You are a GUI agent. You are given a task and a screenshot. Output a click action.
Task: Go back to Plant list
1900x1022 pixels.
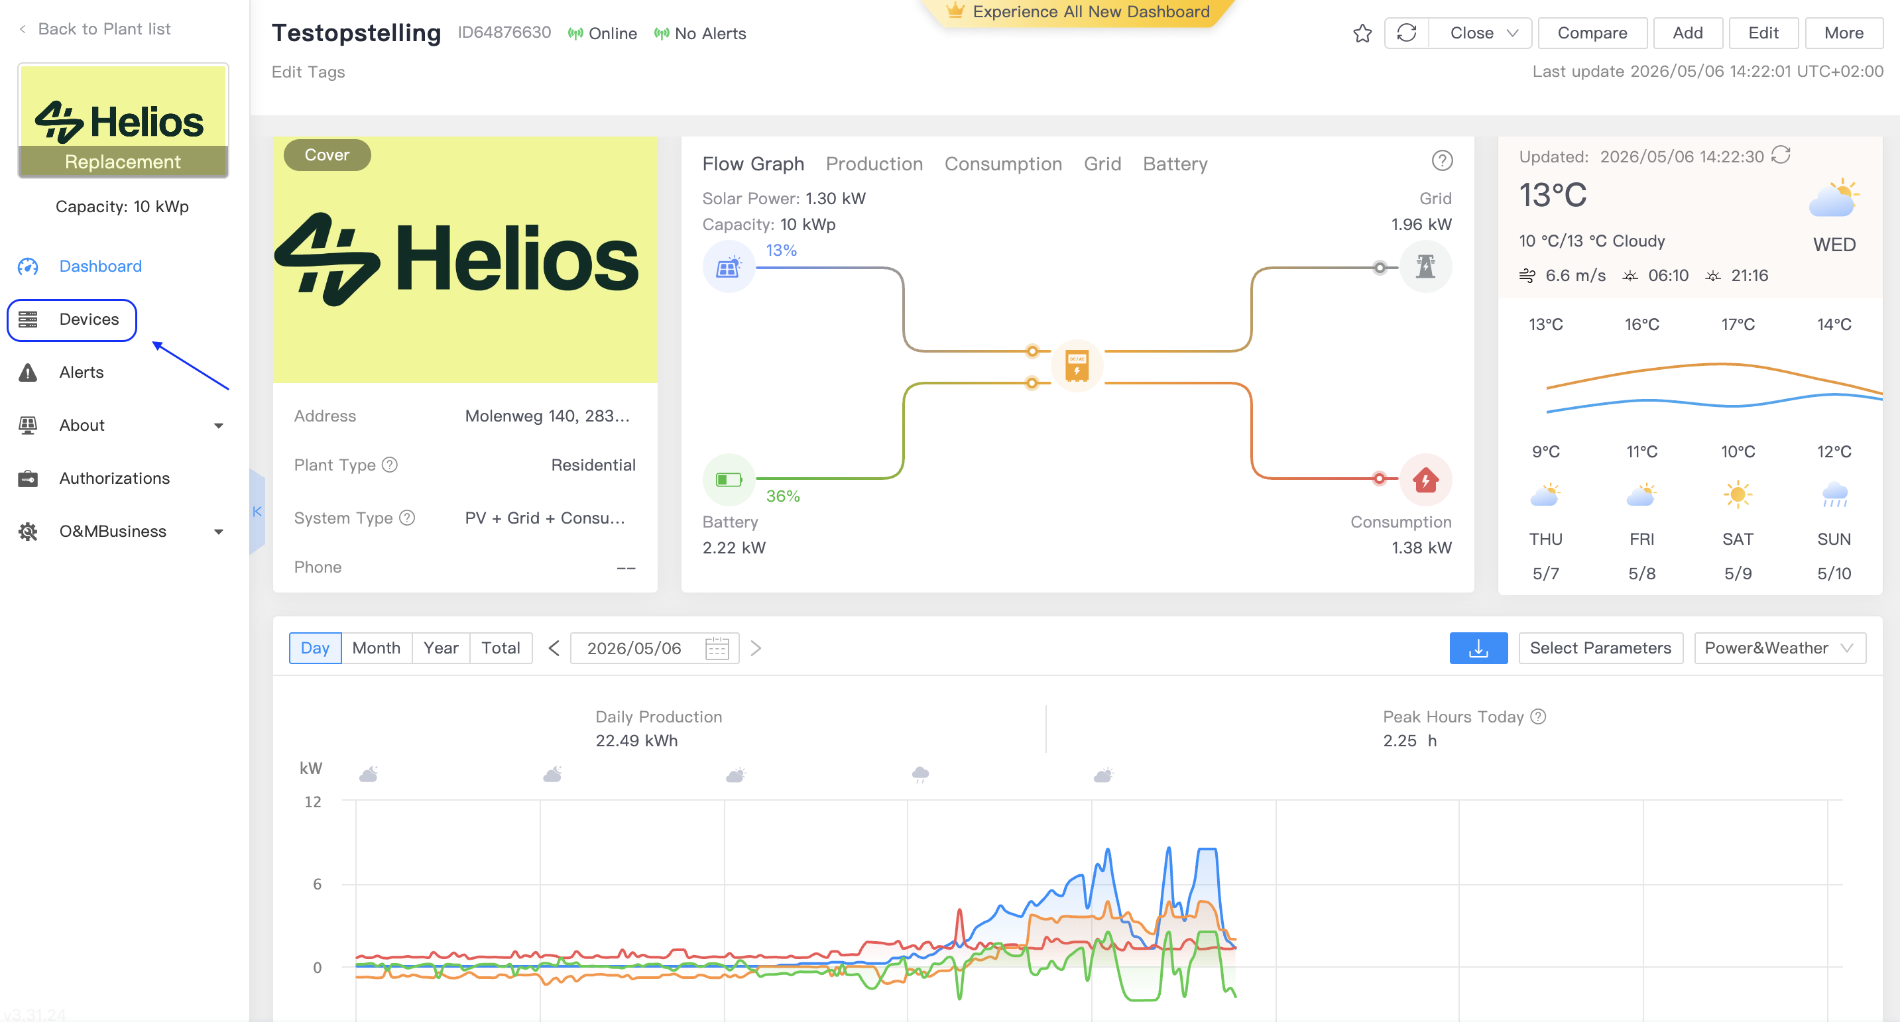coord(95,28)
